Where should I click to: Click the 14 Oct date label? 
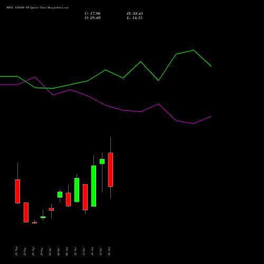point(92,251)
